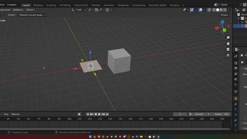Toggle snapping magnet button
This screenshot has width=247, height=139.
click(x=96, y=10)
